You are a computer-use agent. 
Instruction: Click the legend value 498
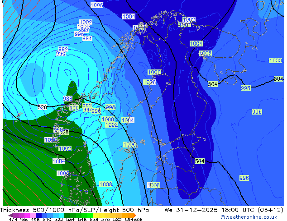coord(35,219)
